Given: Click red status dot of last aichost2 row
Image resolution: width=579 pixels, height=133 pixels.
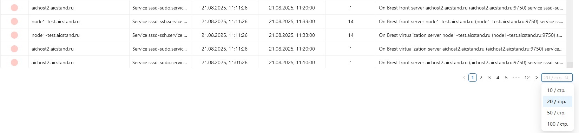Looking at the screenshot, I should point(14,62).
